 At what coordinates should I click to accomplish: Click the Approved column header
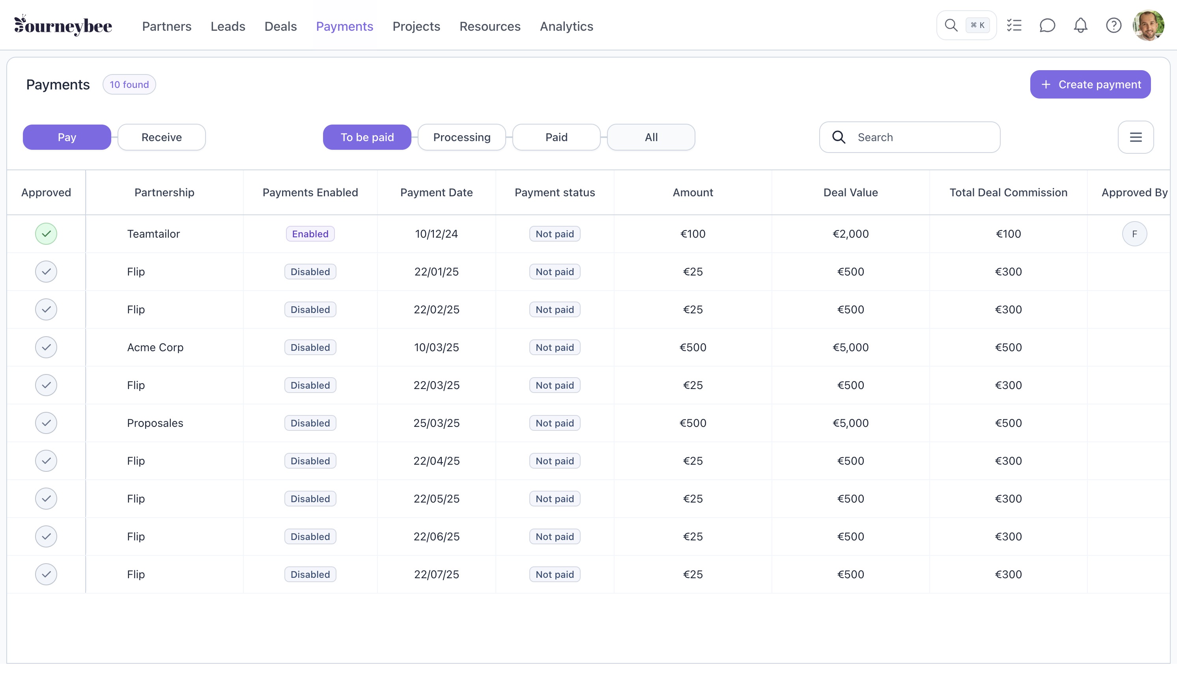[46, 193]
